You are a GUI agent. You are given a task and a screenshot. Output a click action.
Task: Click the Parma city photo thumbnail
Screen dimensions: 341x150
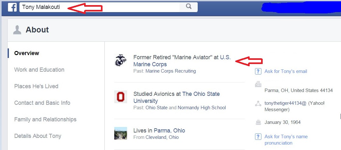click(121, 133)
